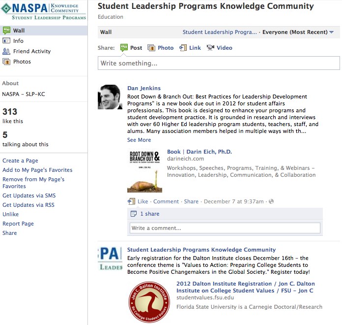Select the Photo share option

click(x=161, y=48)
